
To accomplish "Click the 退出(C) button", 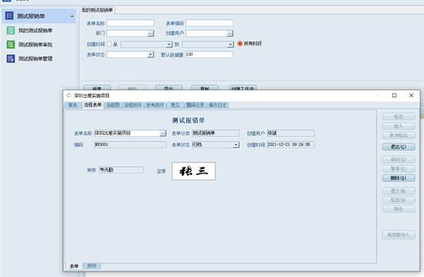I will coord(399,147).
